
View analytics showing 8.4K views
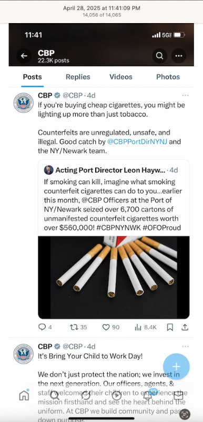click(146, 327)
